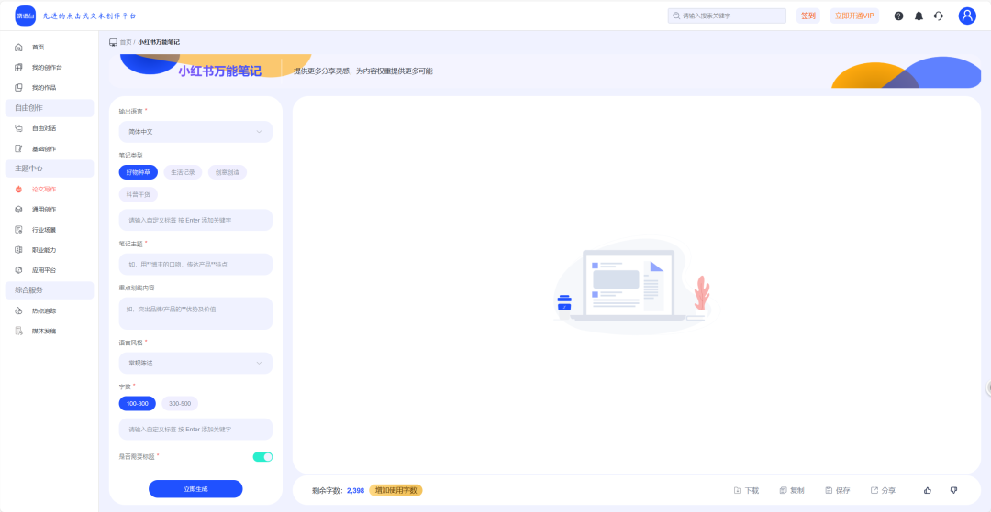Select the 300-500 word count

coord(180,404)
